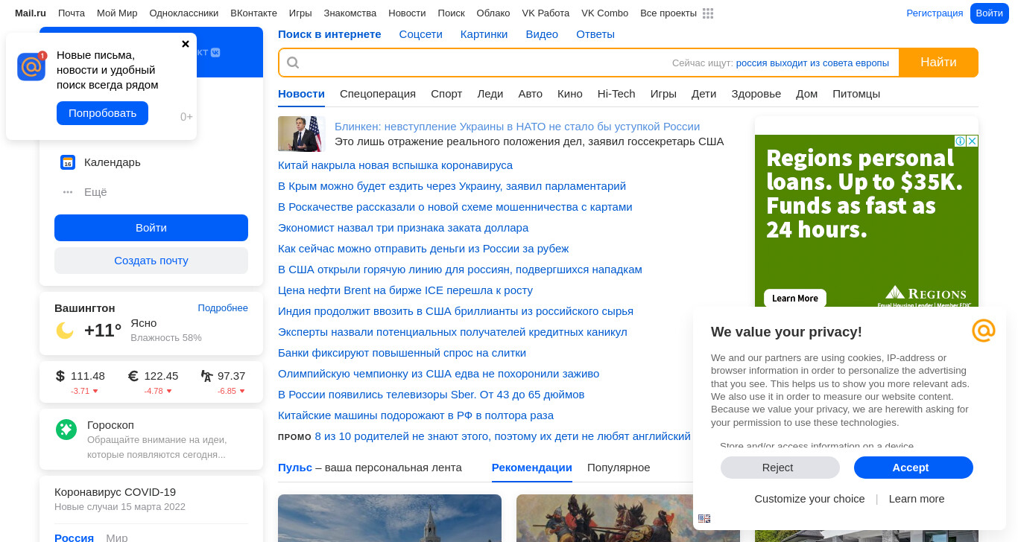The height and width of the screenshot is (542, 1018).
Task: Click the orange @ logo in privacy dialog
Action: (x=984, y=331)
